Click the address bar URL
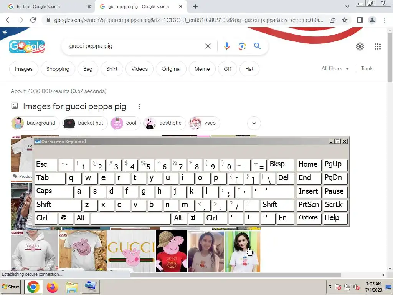Image resolution: width=393 pixels, height=295 pixels. click(188, 20)
